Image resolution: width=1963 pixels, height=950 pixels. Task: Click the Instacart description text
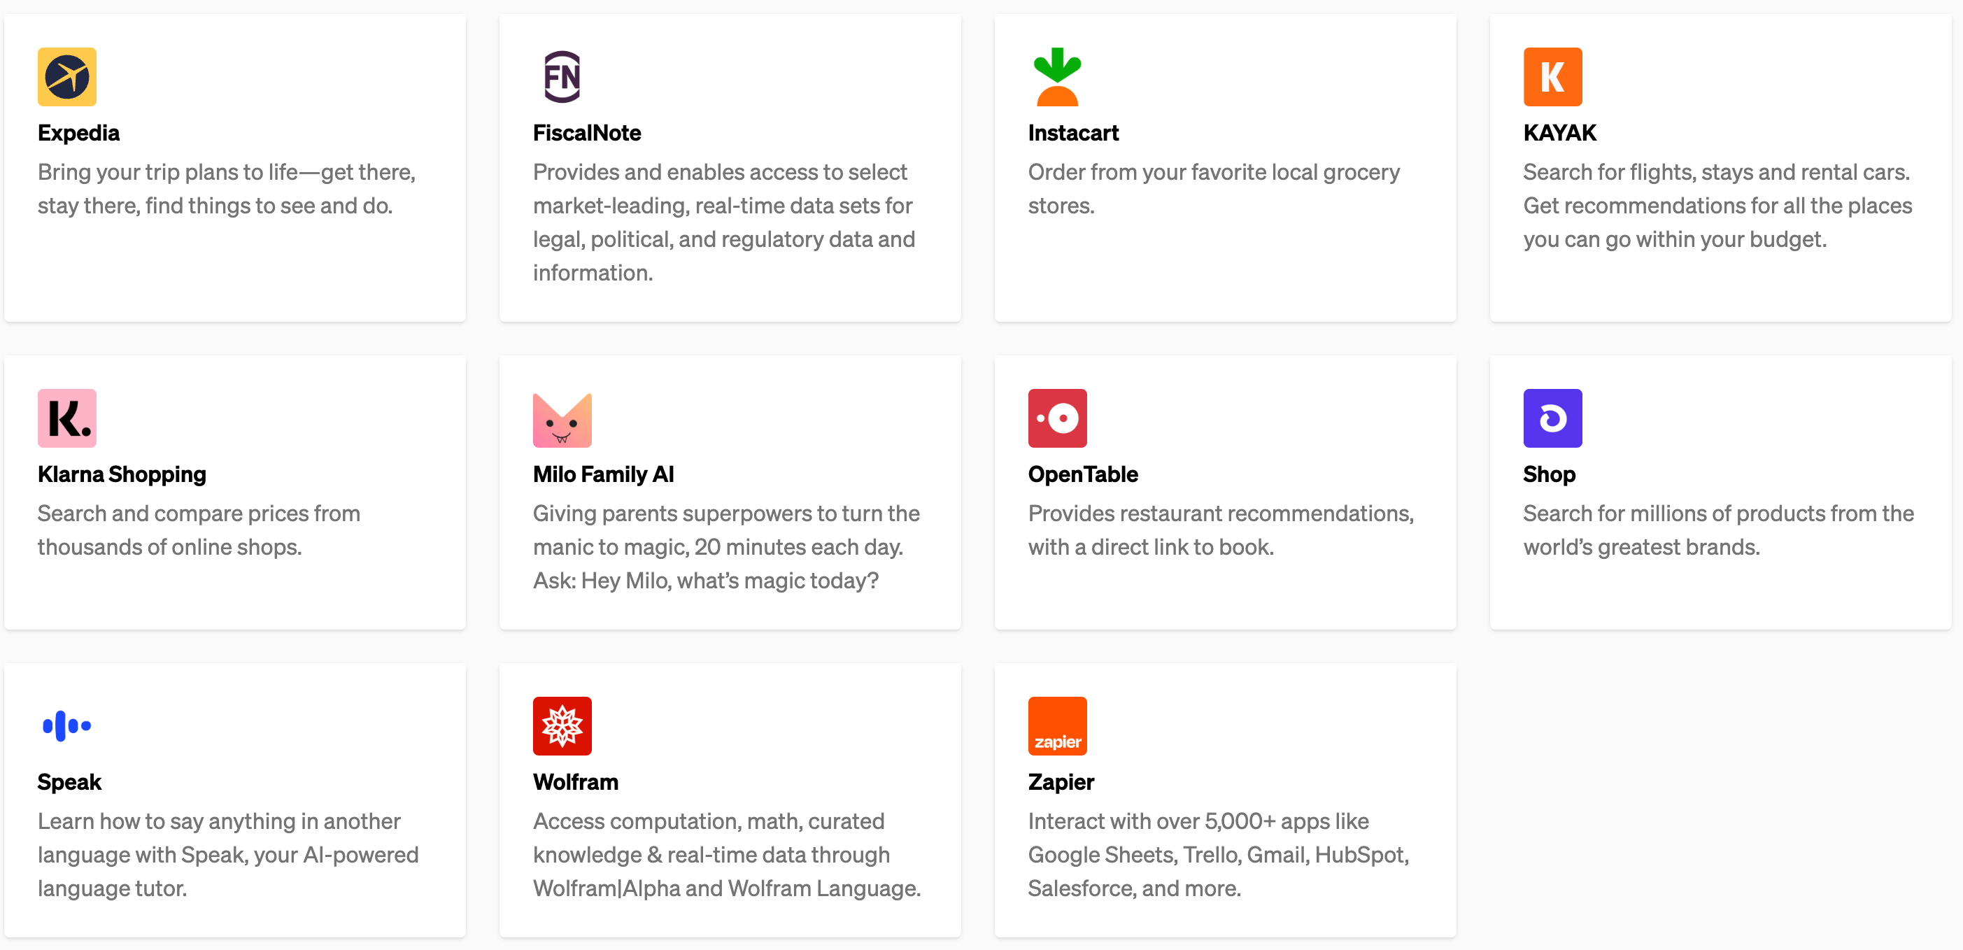tap(1213, 188)
